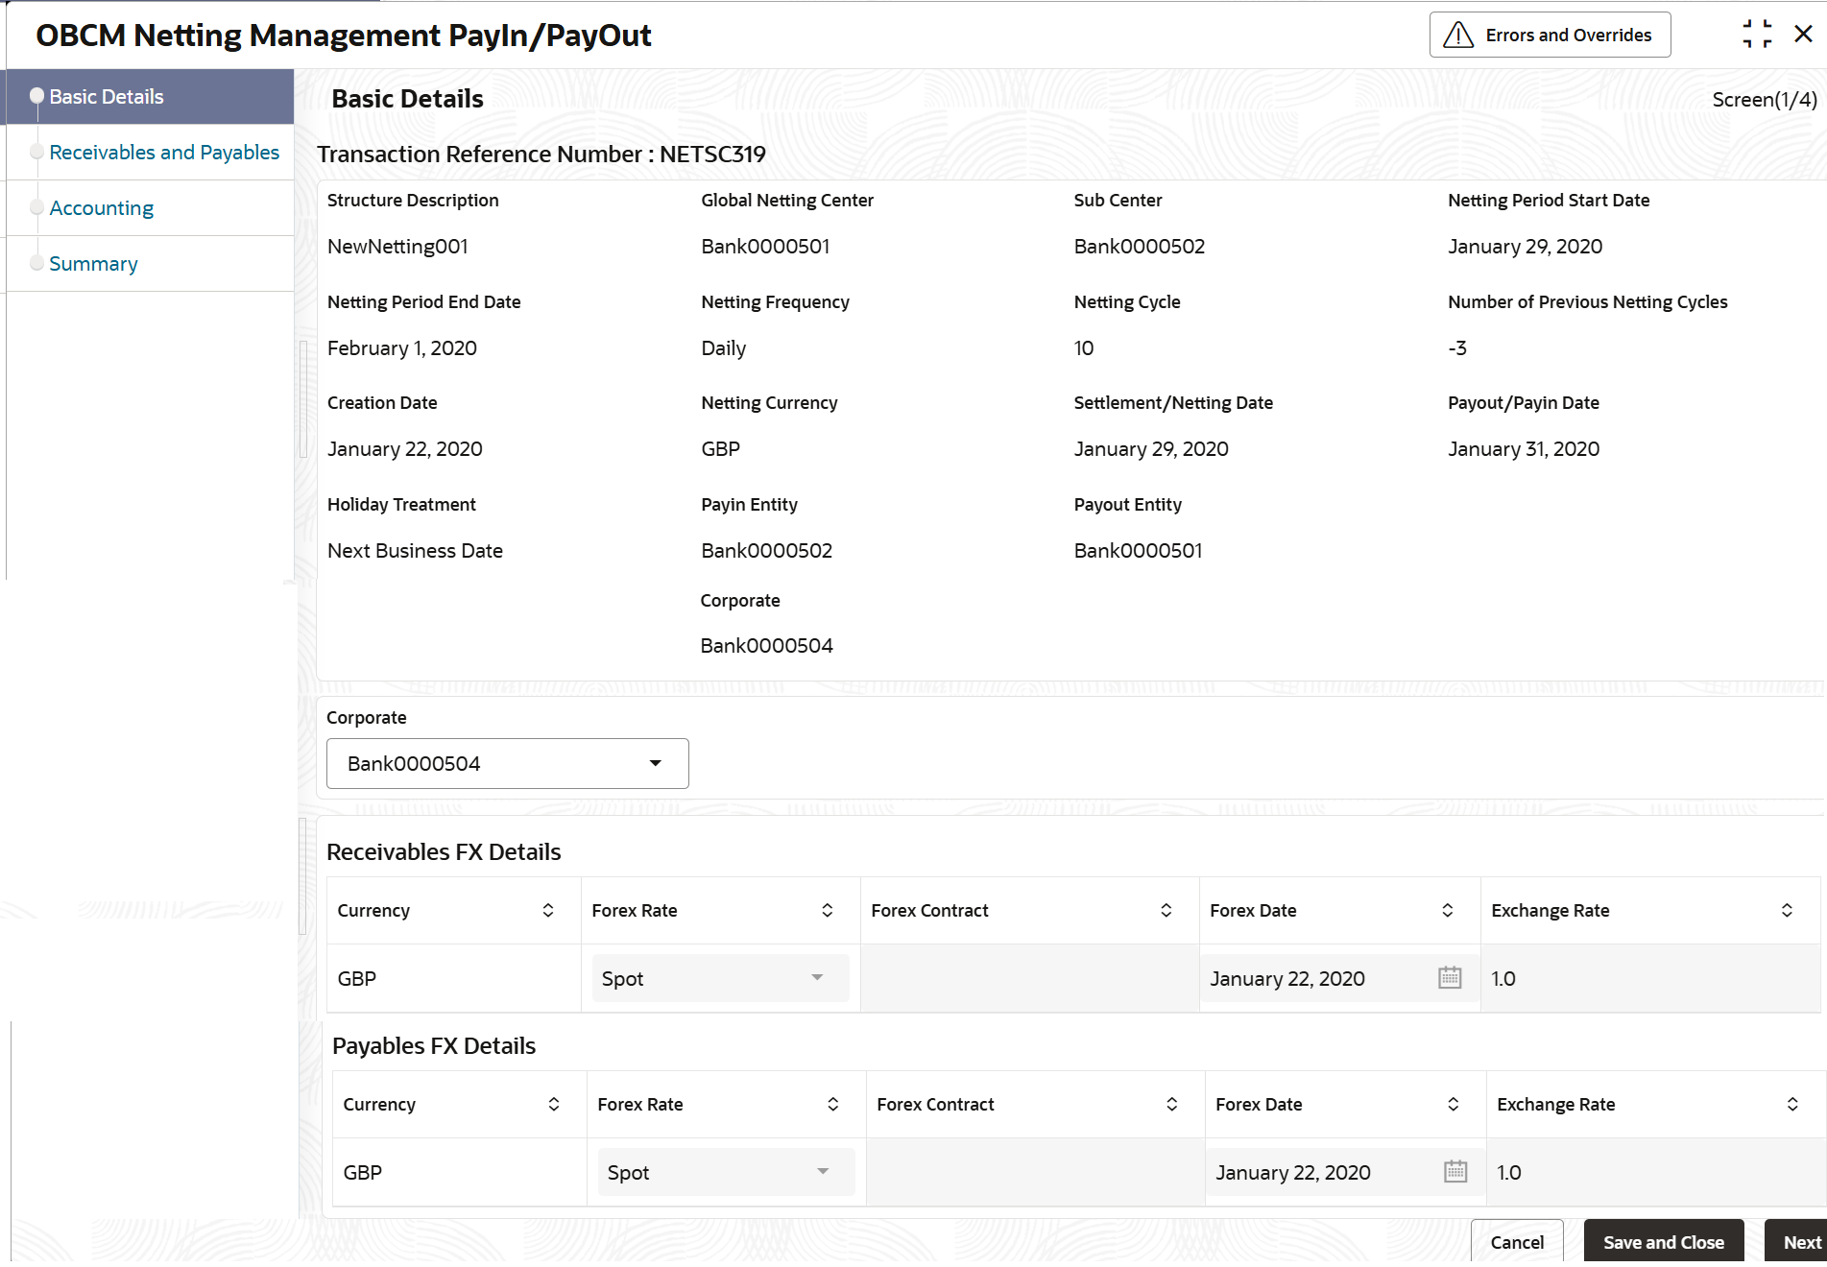Open calendar picker for Receivables Forex Date
Screen dimensions: 1827x1267
point(1450,978)
